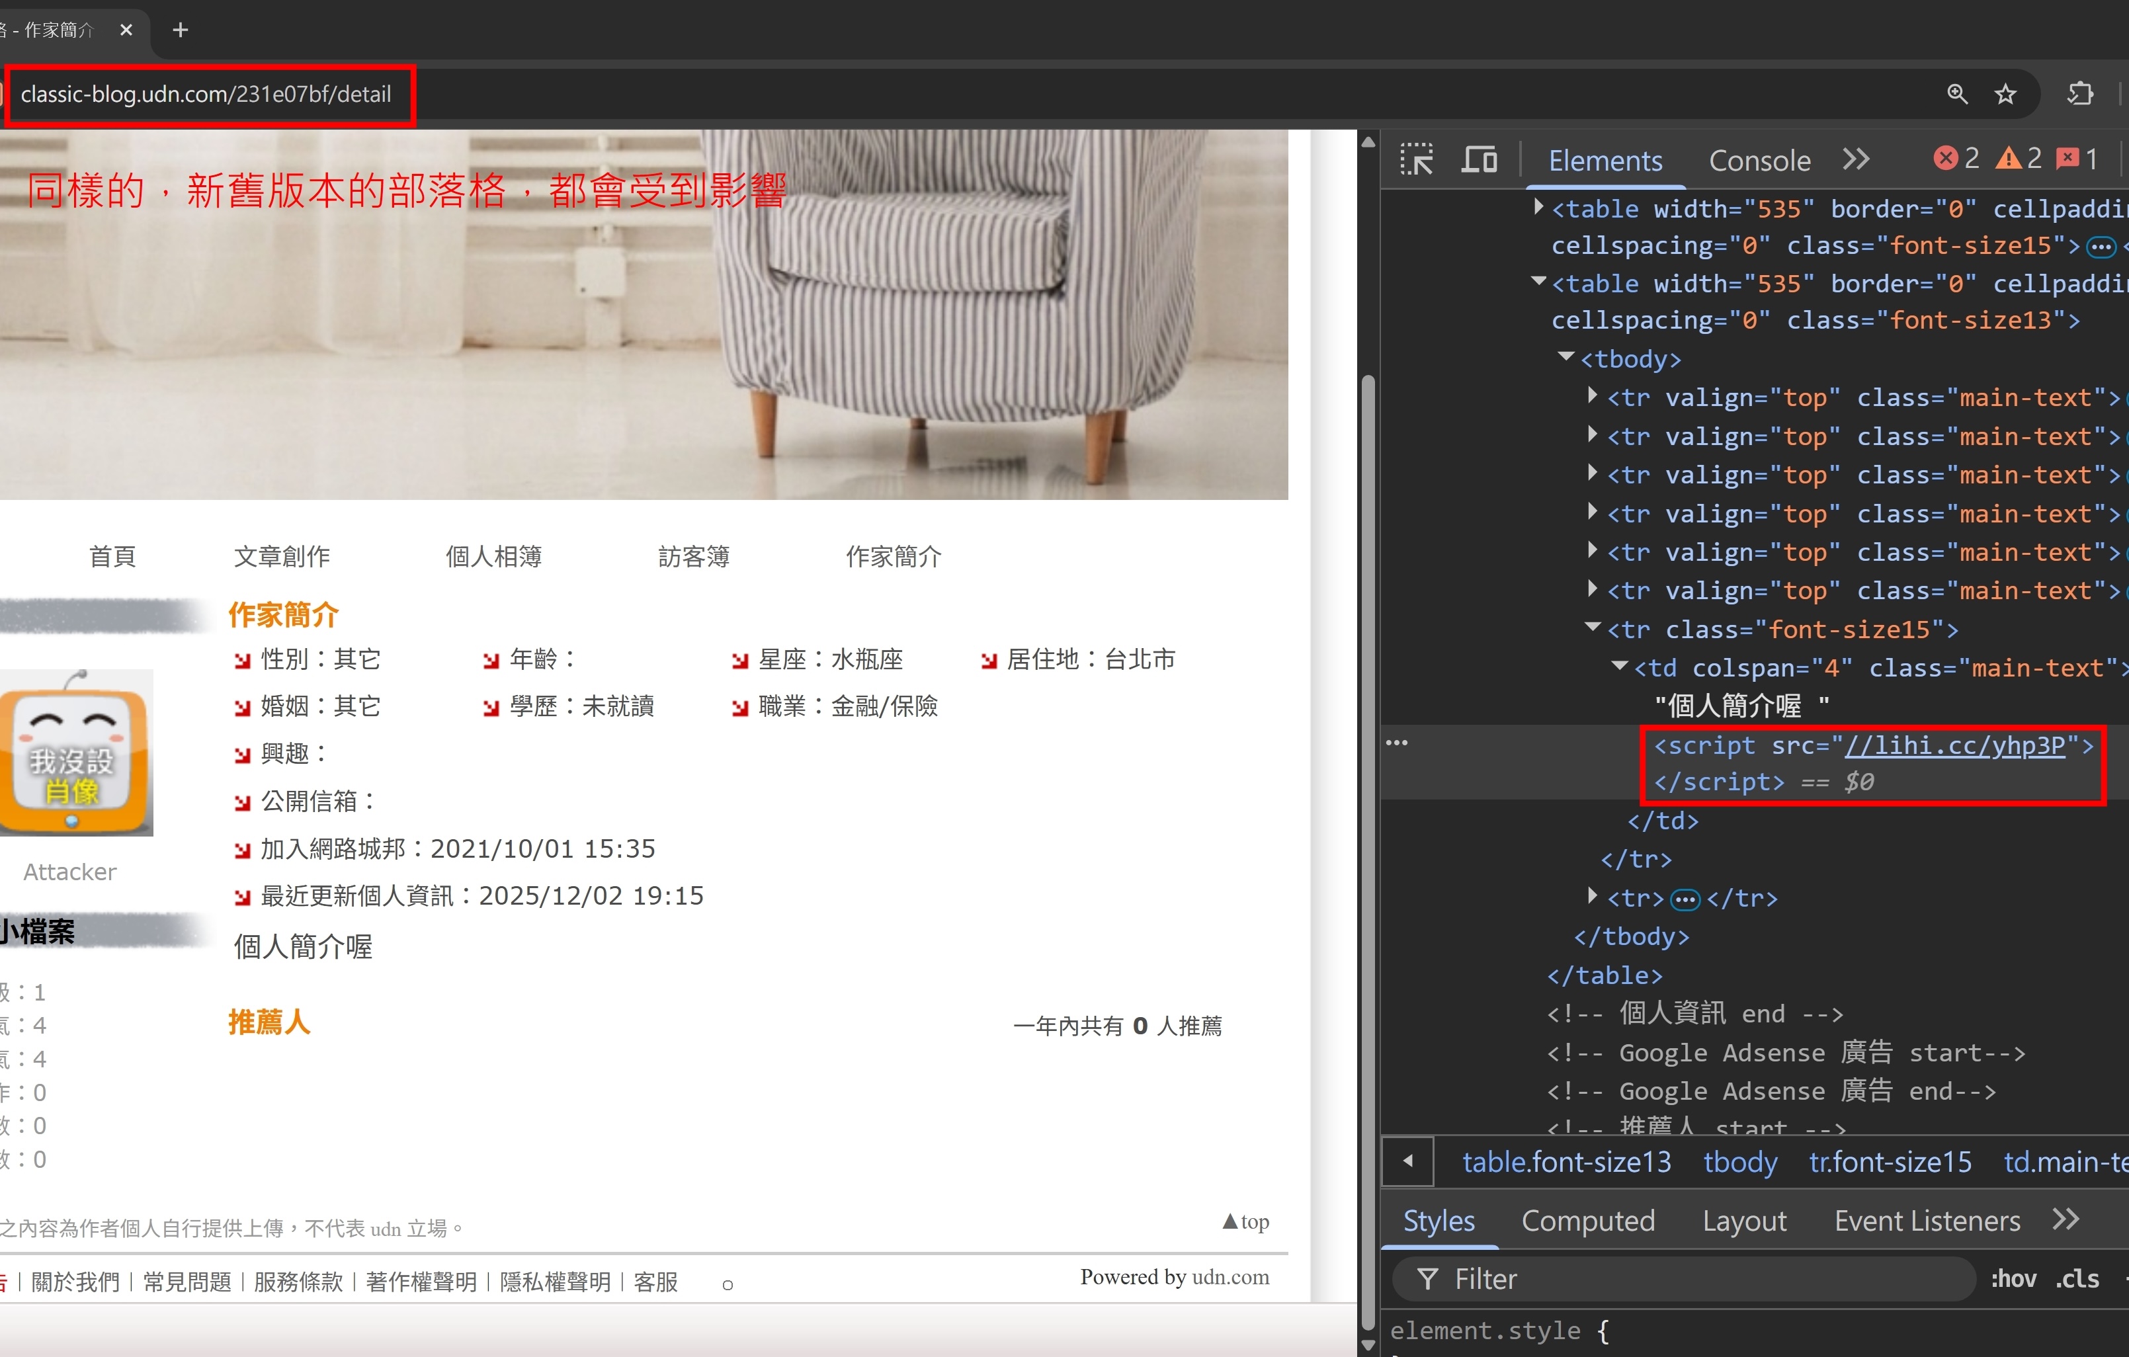Open the Computed pane tab

click(1588, 1221)
